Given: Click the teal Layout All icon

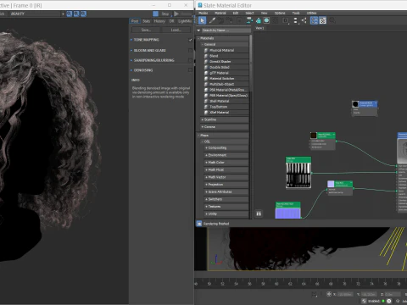Looking at the screenshot, I should click(259, 20).
